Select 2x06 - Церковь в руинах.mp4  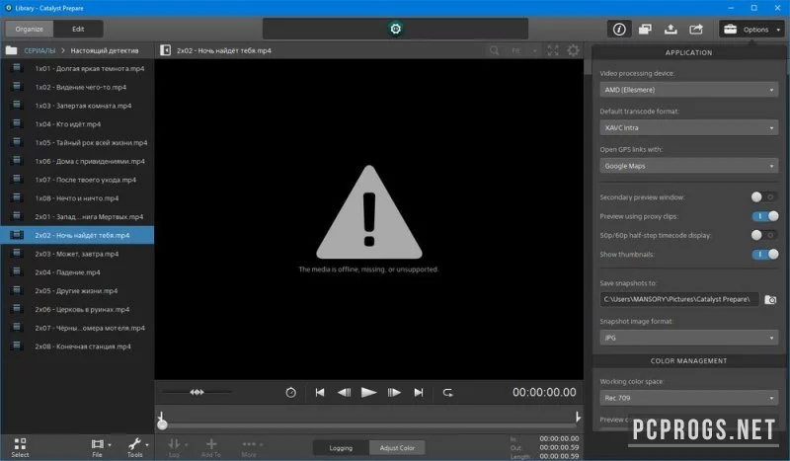click(77, 309)
